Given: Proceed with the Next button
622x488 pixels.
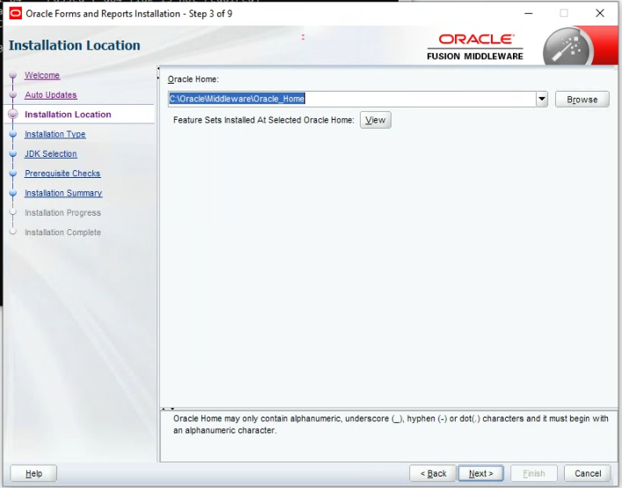Looking at the screenshot, I should [x=480, y=473].
